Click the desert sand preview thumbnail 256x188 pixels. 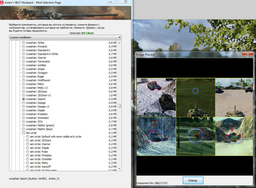click(x=234, y=97)
